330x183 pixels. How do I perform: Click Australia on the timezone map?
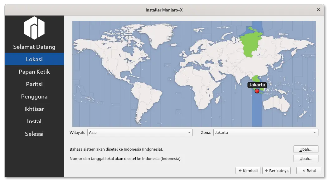[x=276, y=103]
